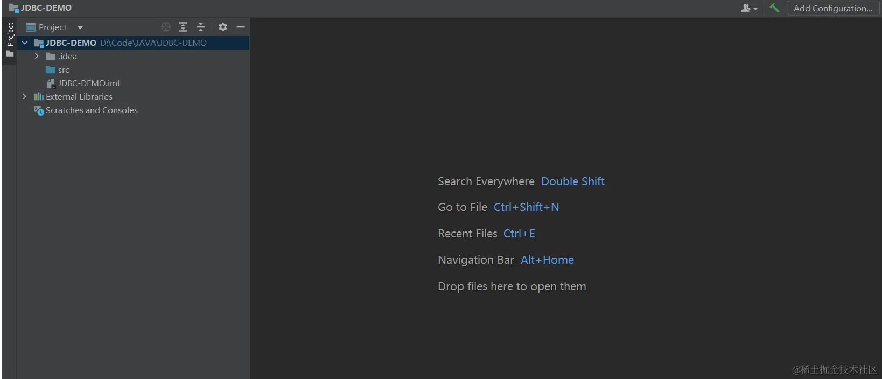Click the project path D:\Code\JAVA\JDBC-DEMO
This screenshot has height=379, width=882.
[x=153, y=43]
